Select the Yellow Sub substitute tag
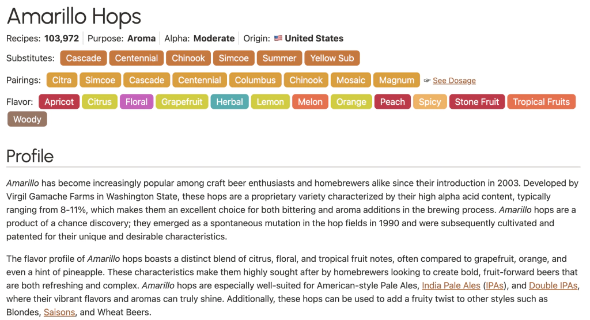Image resolution: width=590 pixels, height=320 pixels. (332, 58)
